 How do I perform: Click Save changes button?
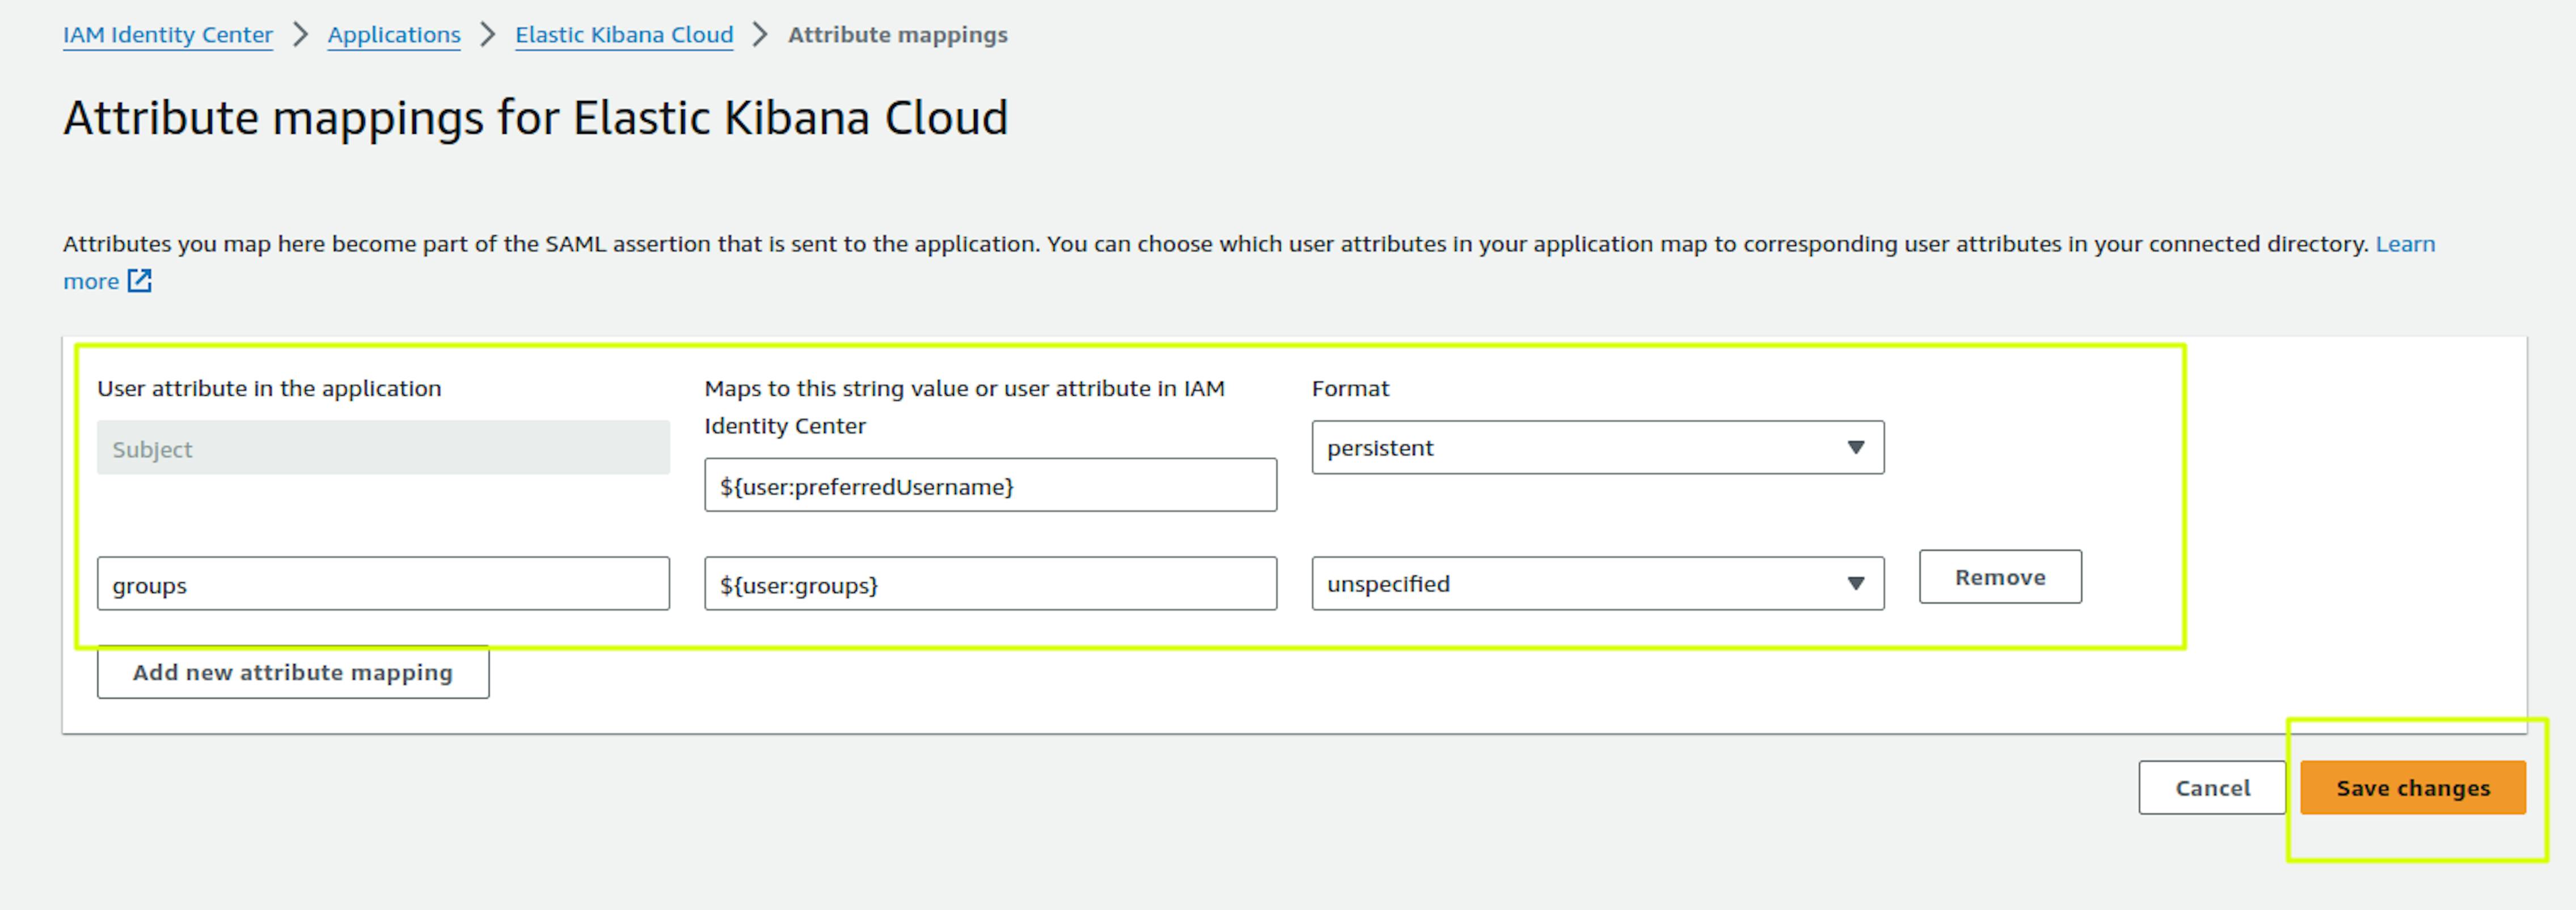2413,788
